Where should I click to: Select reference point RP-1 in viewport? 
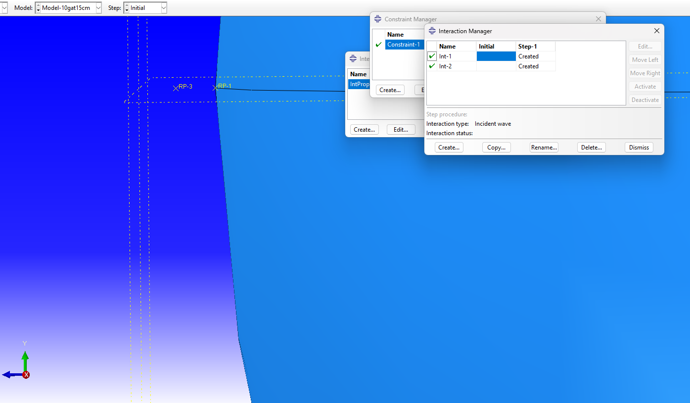coord(215,88)
